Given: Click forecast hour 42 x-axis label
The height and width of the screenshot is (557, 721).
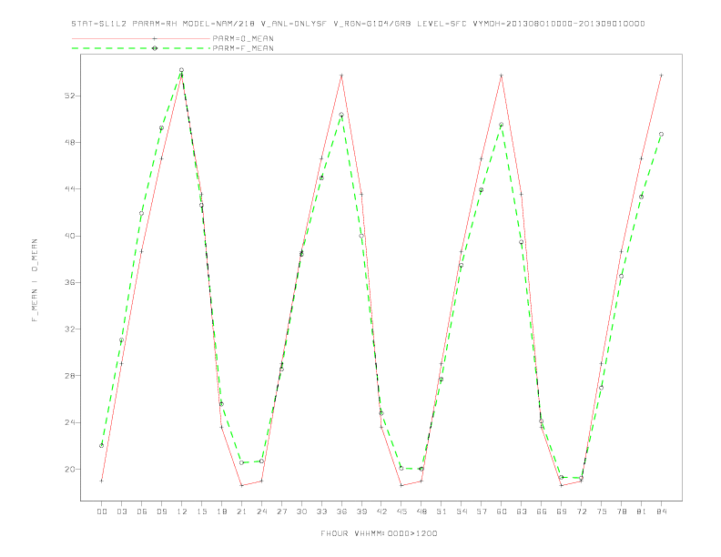Looking at the screenshot, I should click(x=381, y=511).
